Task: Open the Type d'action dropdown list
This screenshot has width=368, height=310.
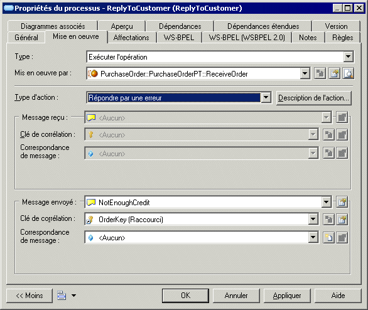Action: tap(266, 97)
